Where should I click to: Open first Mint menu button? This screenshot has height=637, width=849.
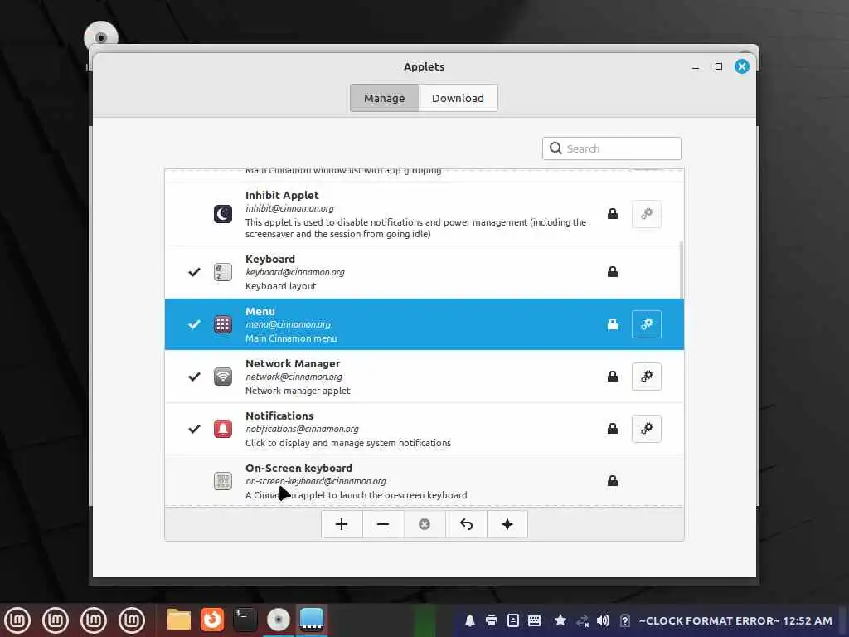pos(17,620)
